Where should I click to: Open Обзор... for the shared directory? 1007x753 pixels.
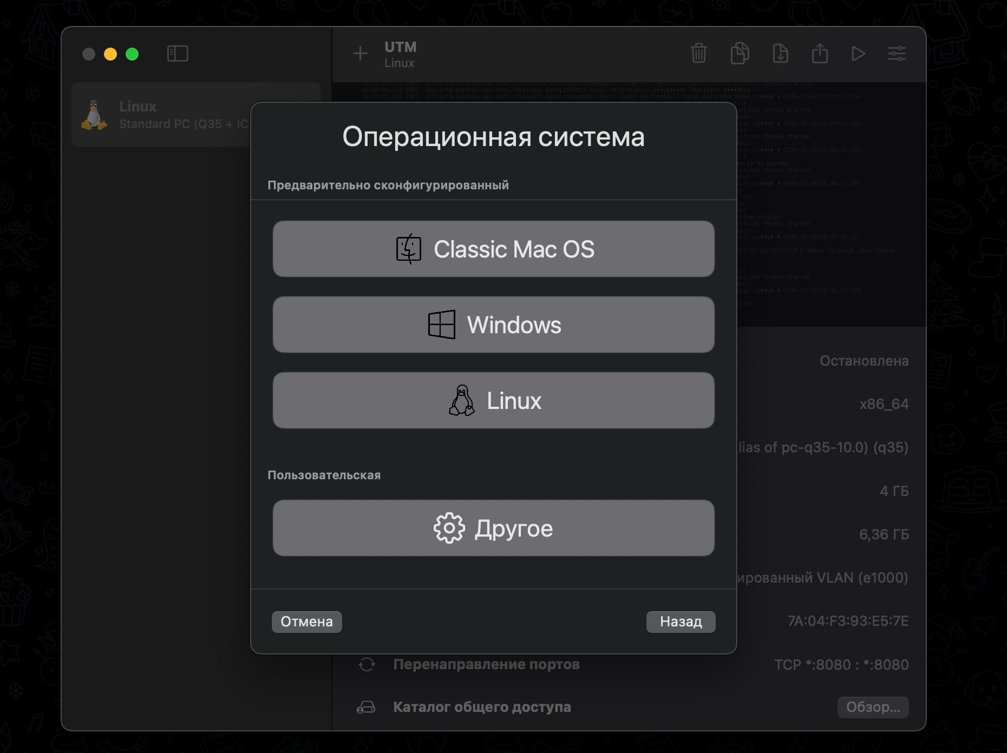point(873,707)
